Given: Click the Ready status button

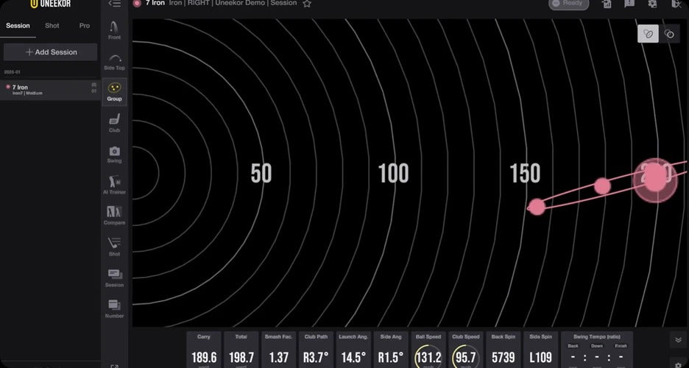Looking at the screenshot, I should (568, 4).
